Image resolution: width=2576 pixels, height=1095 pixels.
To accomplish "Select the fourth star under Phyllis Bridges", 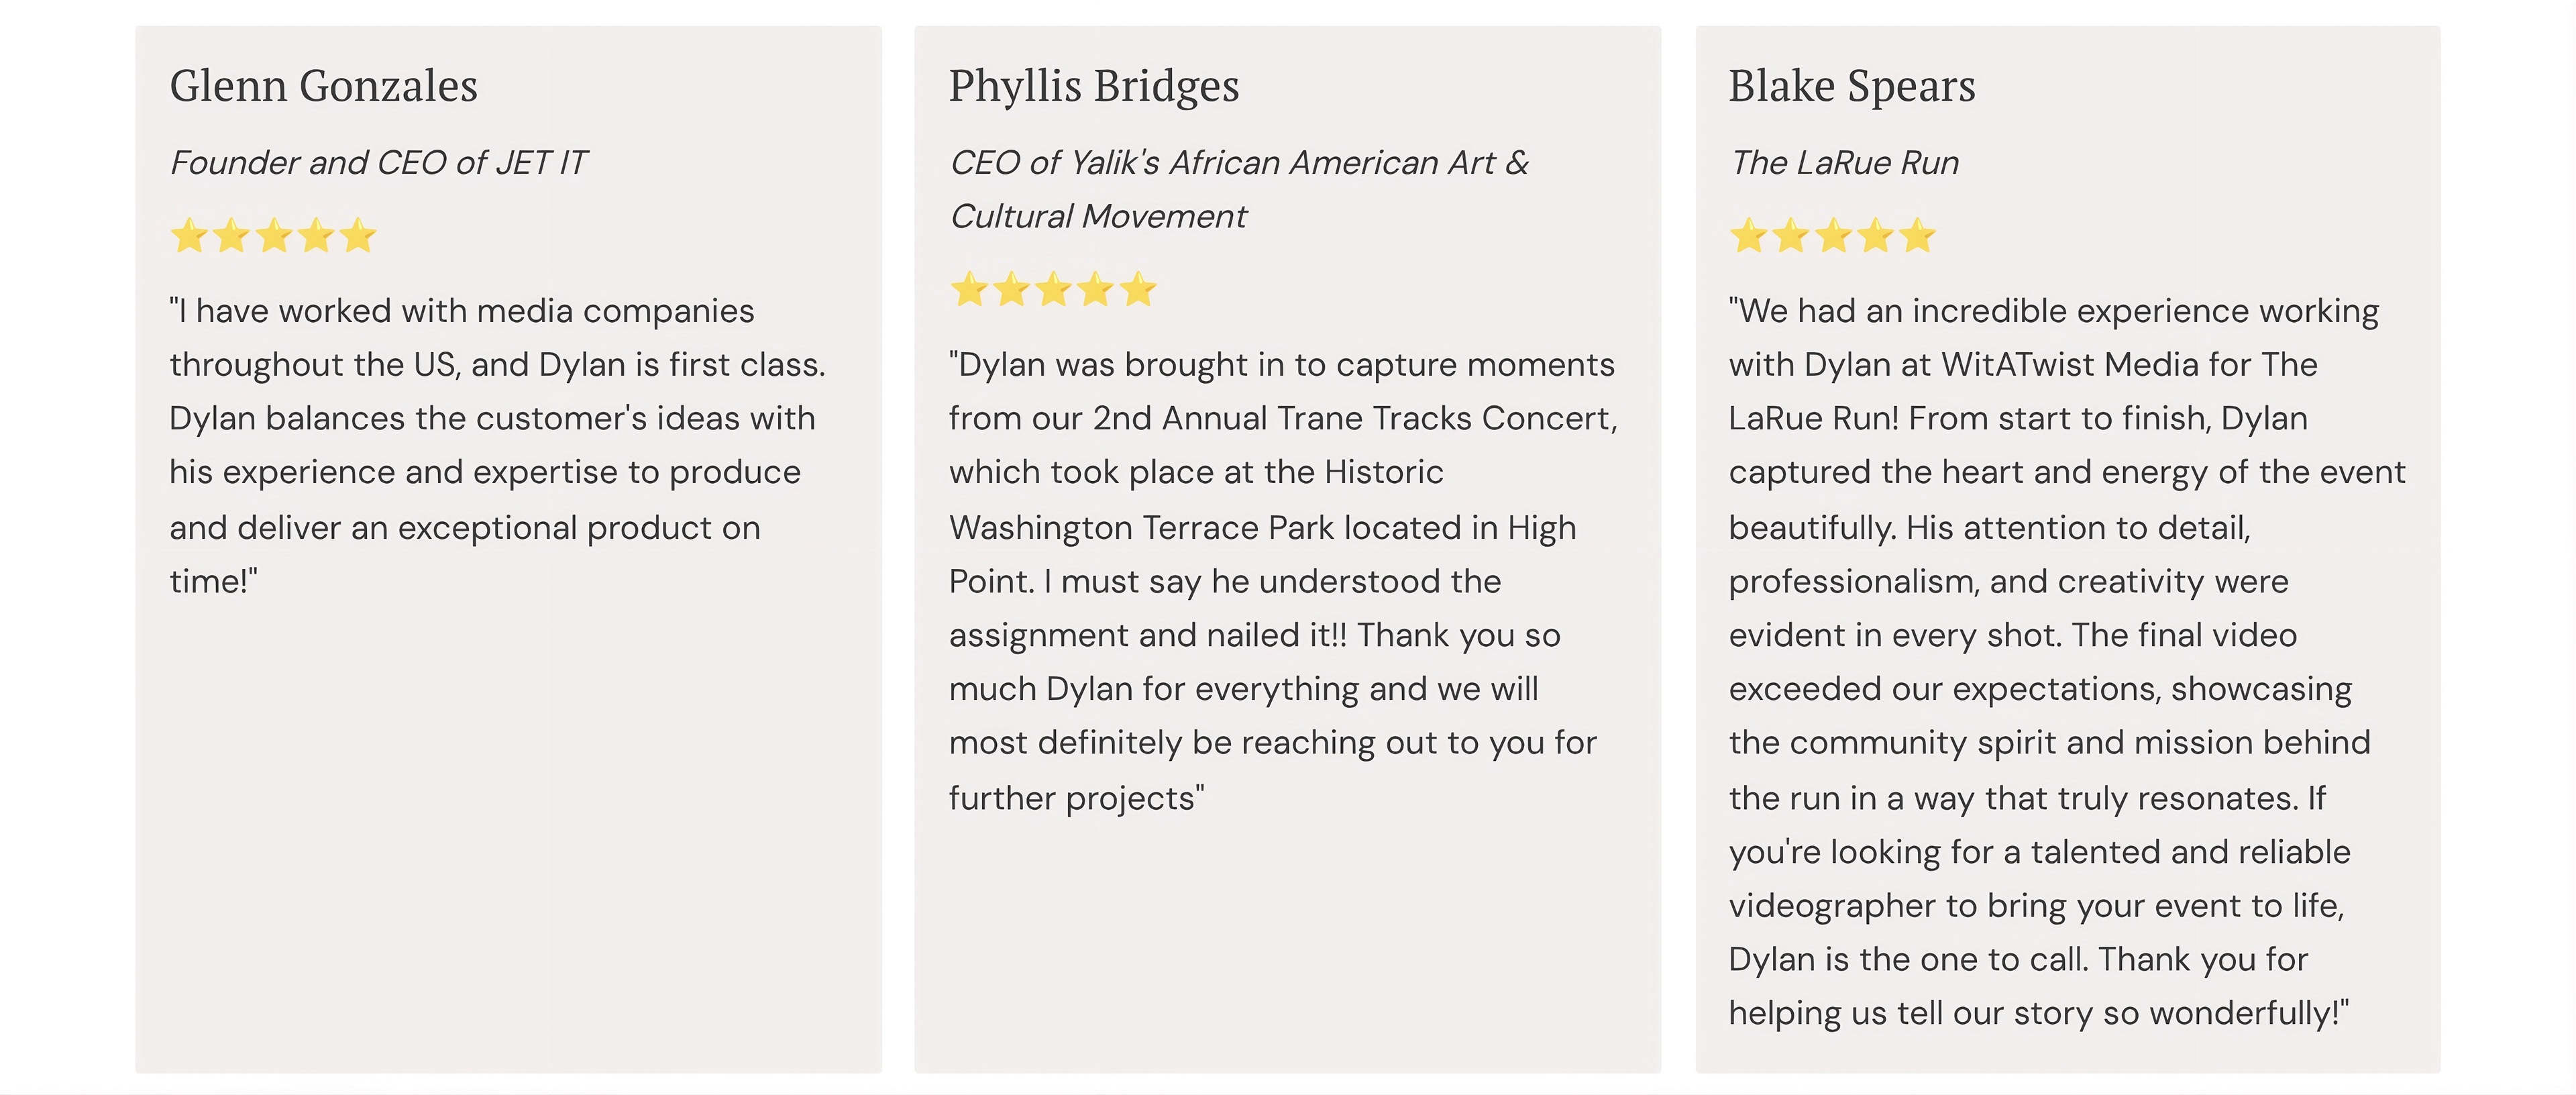I will (x=1095, y=291).
